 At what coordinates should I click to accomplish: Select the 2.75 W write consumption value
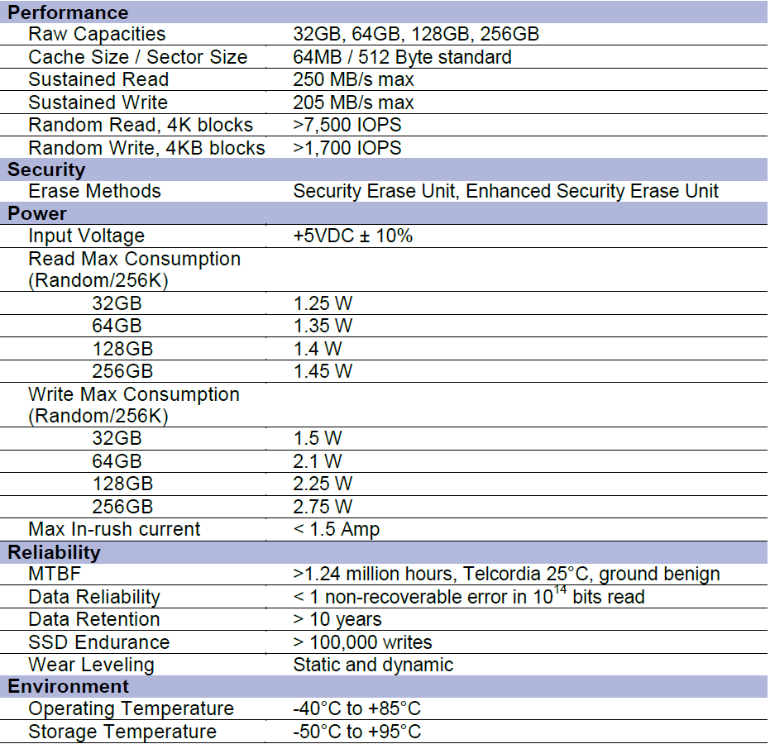[323, 507]
